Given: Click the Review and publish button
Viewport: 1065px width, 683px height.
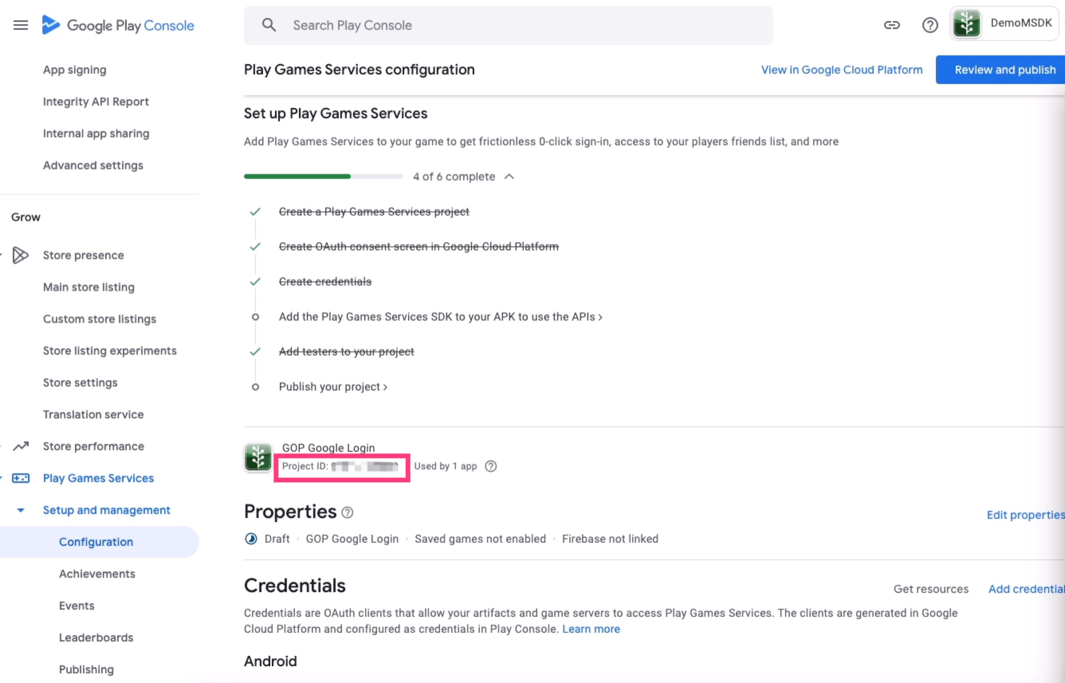Looking at the screenshot, I should (x=1004, y=70).
